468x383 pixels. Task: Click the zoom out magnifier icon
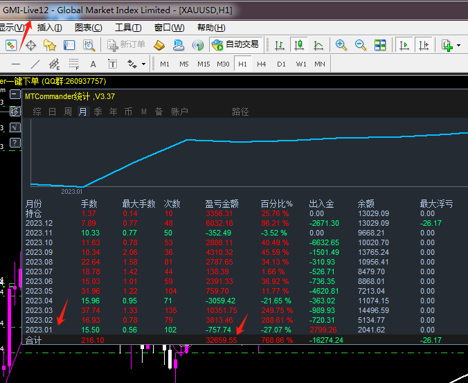click(x=361, y=45)
